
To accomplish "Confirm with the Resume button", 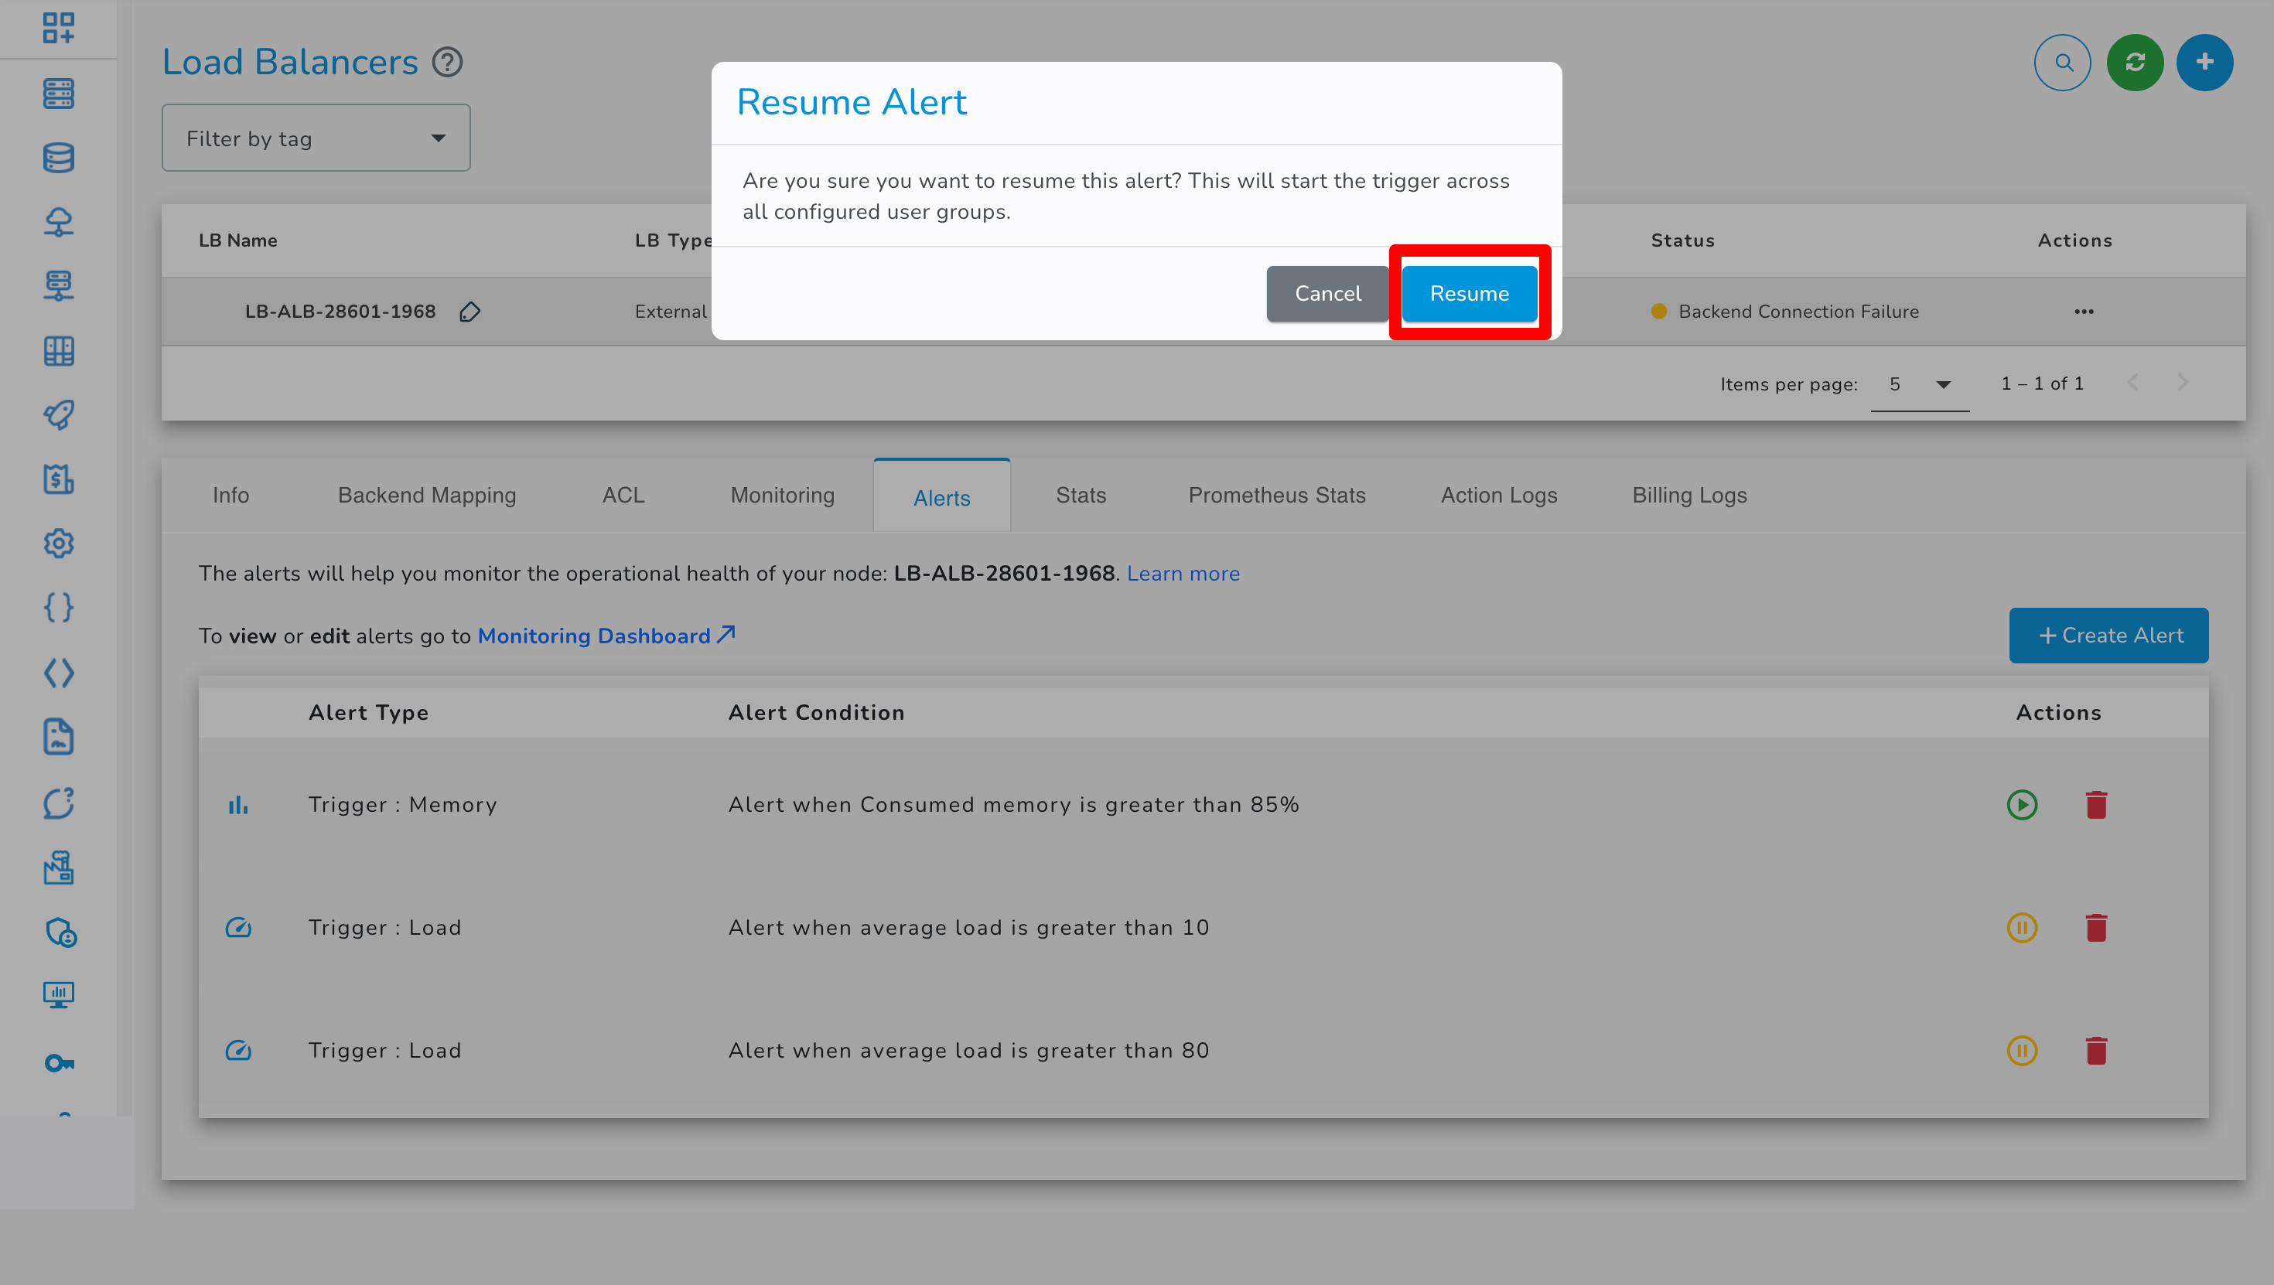I will click(x=1469, y=293).
